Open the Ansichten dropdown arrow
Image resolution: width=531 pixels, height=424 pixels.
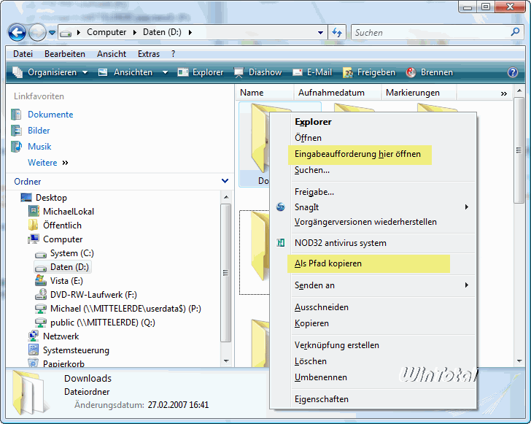[165, 72]
